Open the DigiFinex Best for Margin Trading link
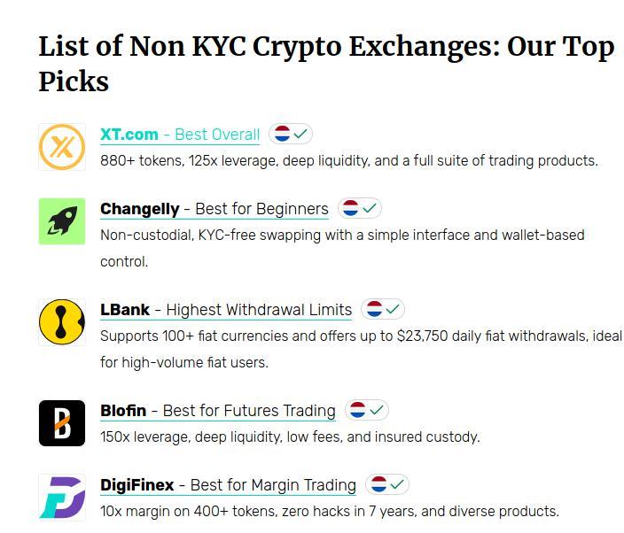 [x=228, y=485]
